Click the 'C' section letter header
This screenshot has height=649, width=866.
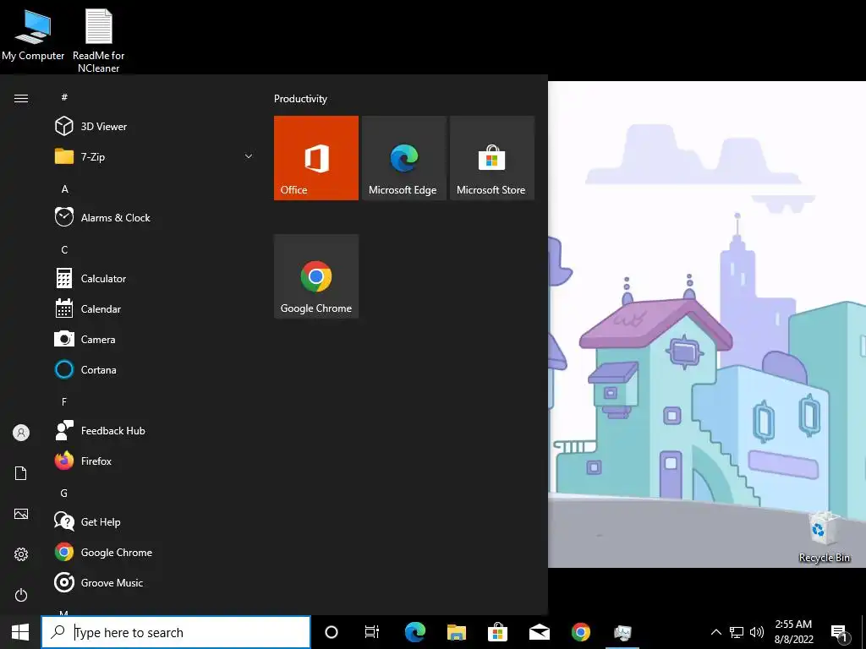[64, 250]
